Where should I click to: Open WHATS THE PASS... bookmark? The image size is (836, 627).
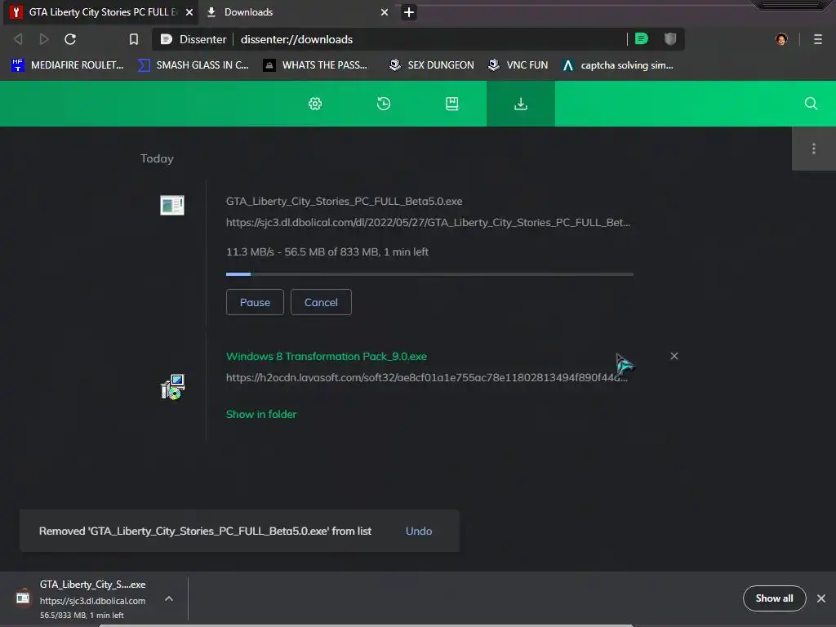[315, 65]
